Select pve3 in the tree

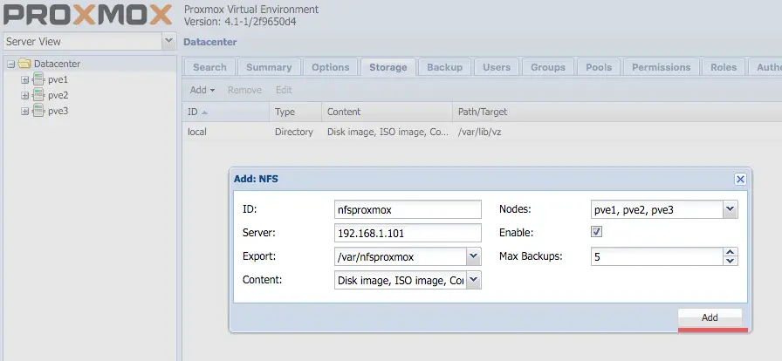tap(58, 112)
